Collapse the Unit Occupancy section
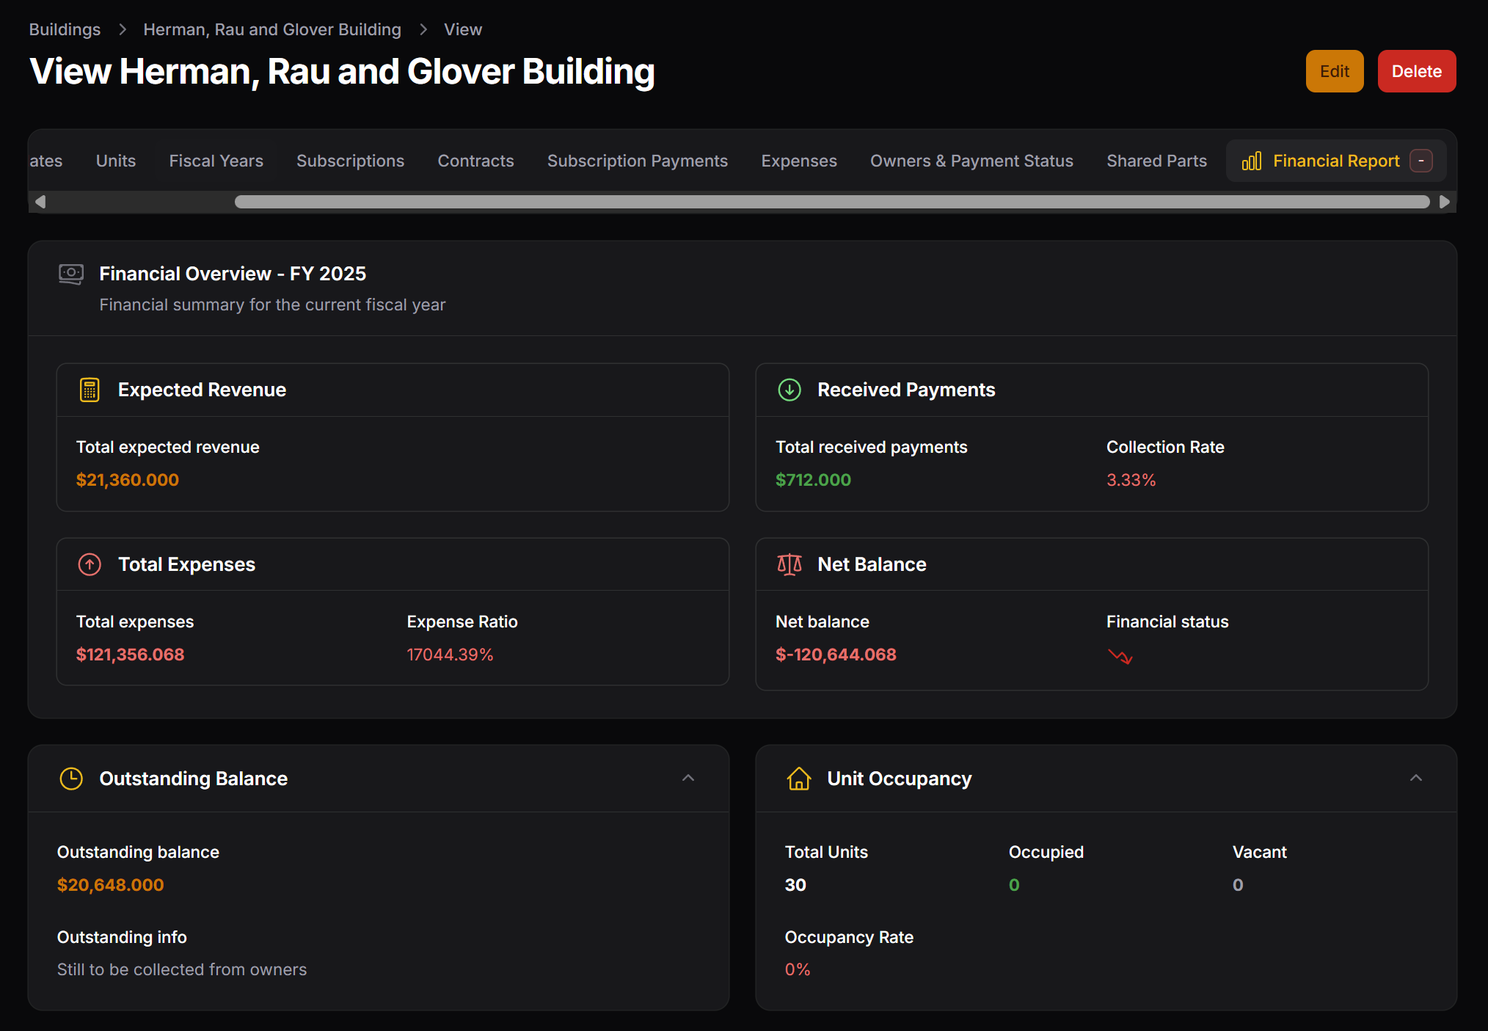 pyautogui.click(x=1415, y=777)
